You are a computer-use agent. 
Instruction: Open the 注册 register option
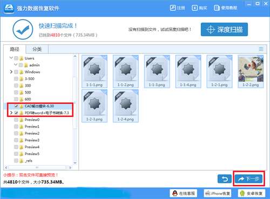(x=177, y=8)
